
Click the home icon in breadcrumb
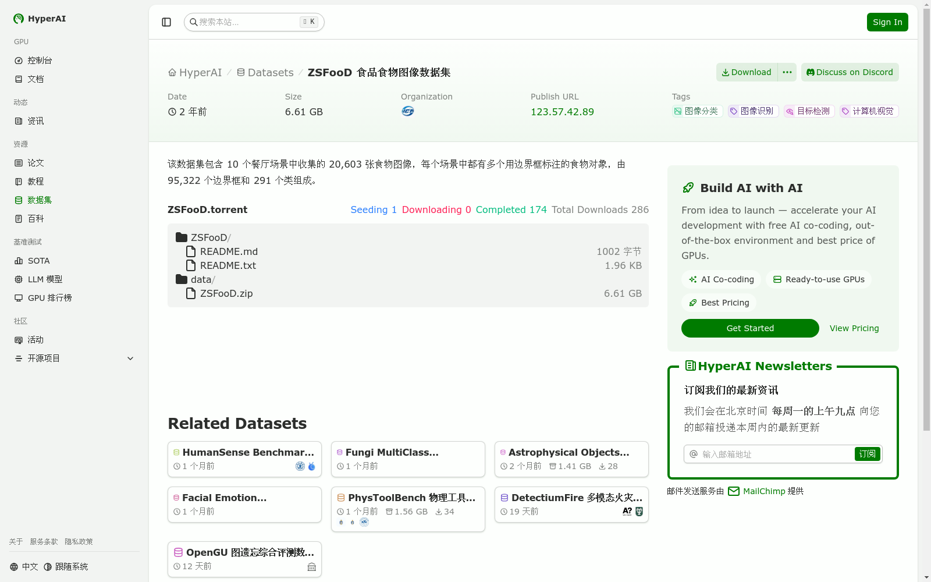(x=172, y=73)
